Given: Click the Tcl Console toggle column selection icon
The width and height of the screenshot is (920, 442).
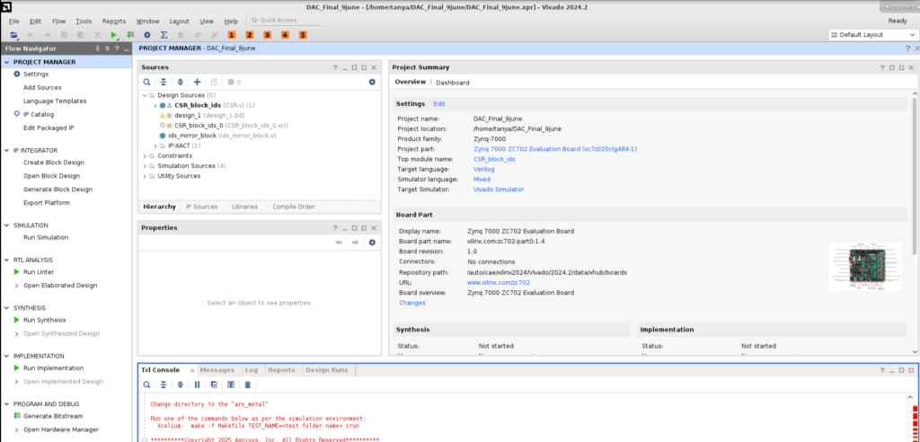Looking at the screenshot, I should click(231, 385).
